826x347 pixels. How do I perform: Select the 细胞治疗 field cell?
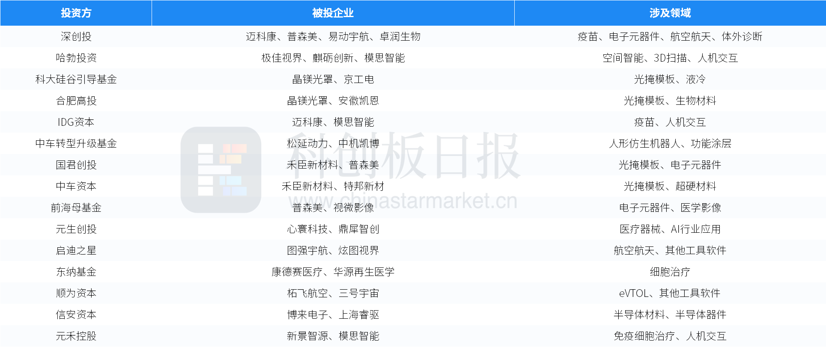pyautogui.click(x=670, y=272)
